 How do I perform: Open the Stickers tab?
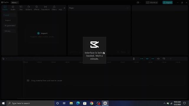29,8
